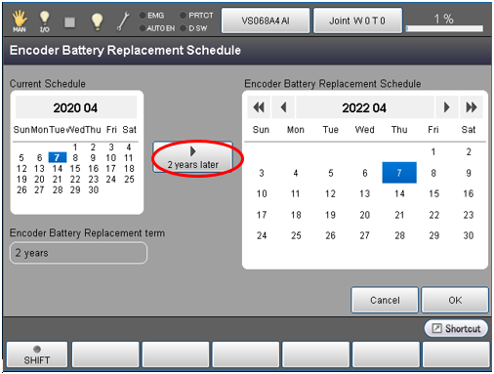Select day 16 in 2022 04 calendar

point(469,193)
